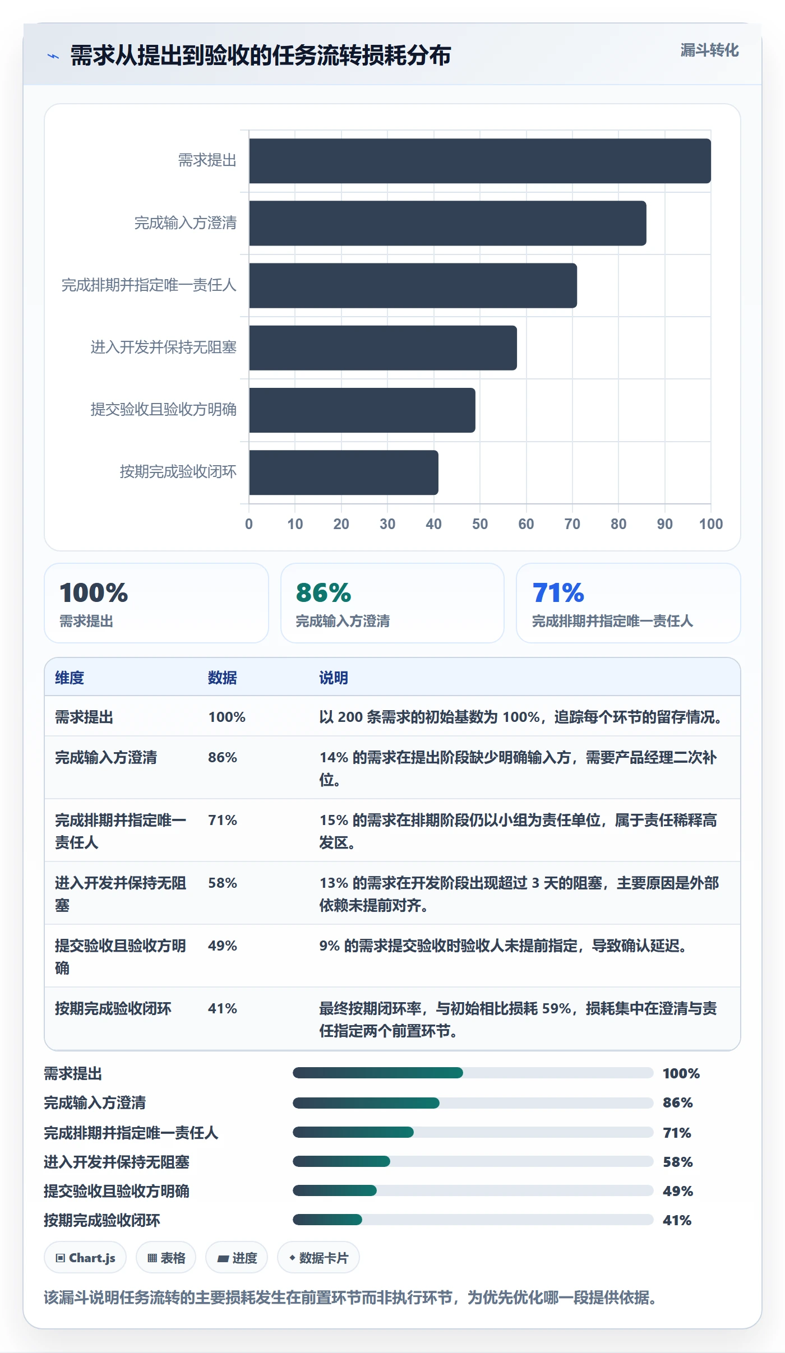
Task: Click the 提交验收且验收方明确 49% progress bar
Action: coord(473,1190)
